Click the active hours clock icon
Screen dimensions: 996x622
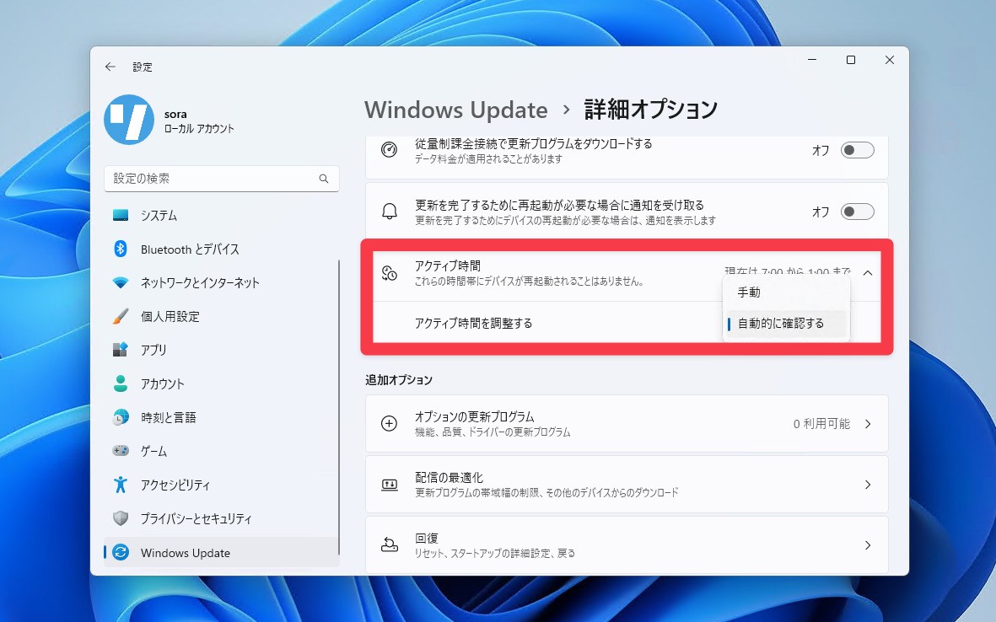(x=390, y=273)
